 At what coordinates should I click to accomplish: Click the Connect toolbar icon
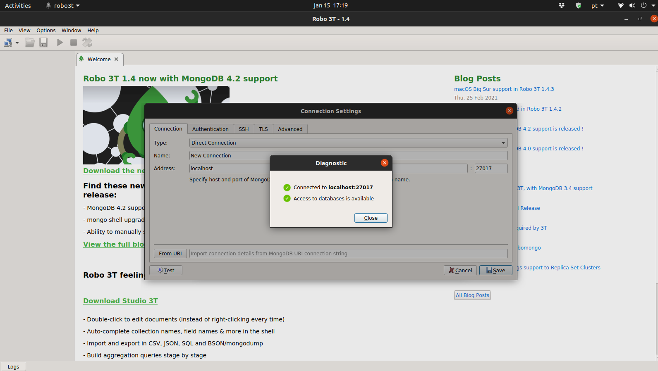8,43
